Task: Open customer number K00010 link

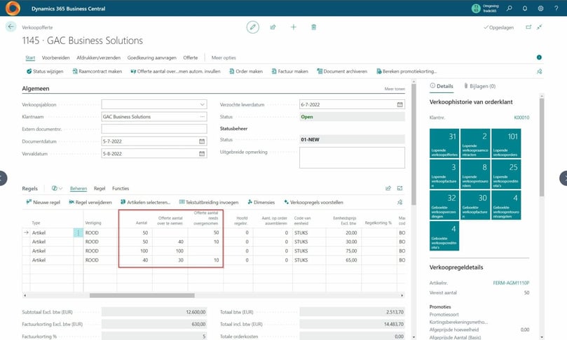Action: coord(521,118)
